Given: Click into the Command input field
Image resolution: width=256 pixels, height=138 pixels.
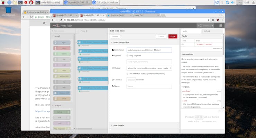Looking at the screenshot, I should pyautogui.click(x=149, y=50).
